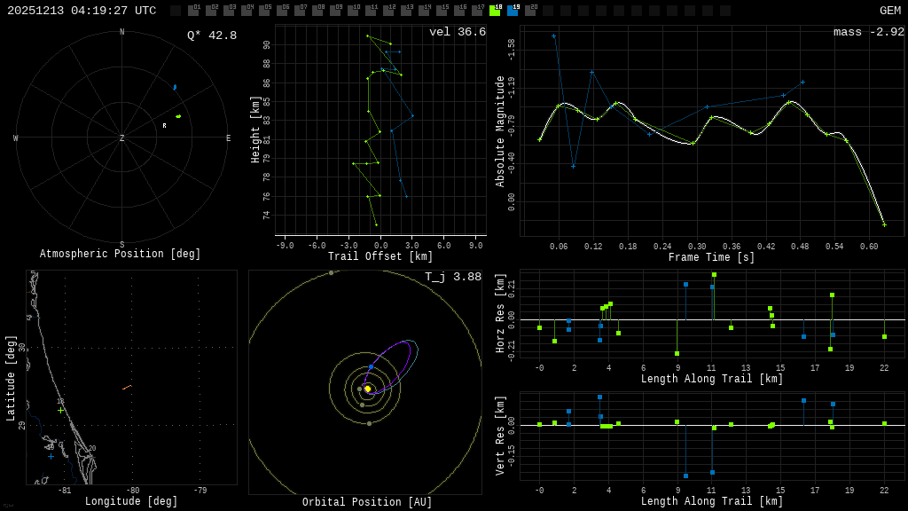
Task: Click the T_j 3.88 value
Action: pyautogui.click(x=453, y=277)
